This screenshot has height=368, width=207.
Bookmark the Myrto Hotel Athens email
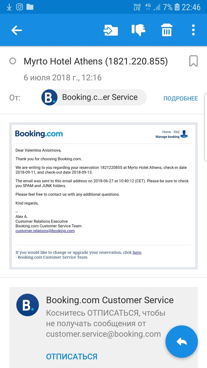coord(193,61)
